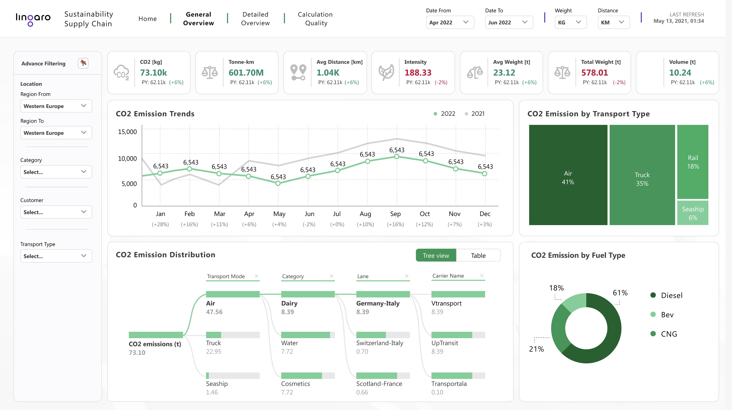Image resolution: width=732 pixels, height=410 pixels.
Task: Remove the Transport Mode column with X
Action: tap(256, 276)
